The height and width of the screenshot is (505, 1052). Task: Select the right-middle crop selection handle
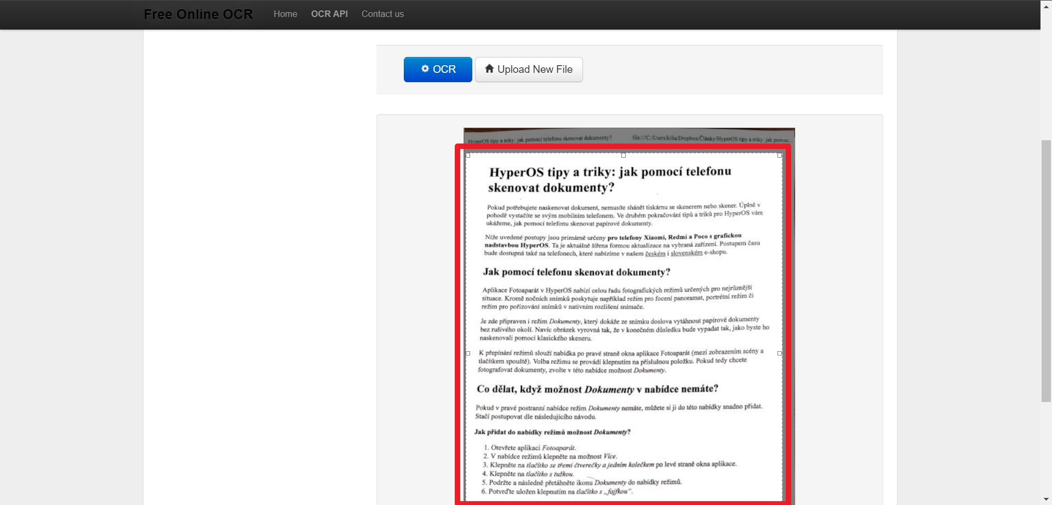(x=780, y=353)
